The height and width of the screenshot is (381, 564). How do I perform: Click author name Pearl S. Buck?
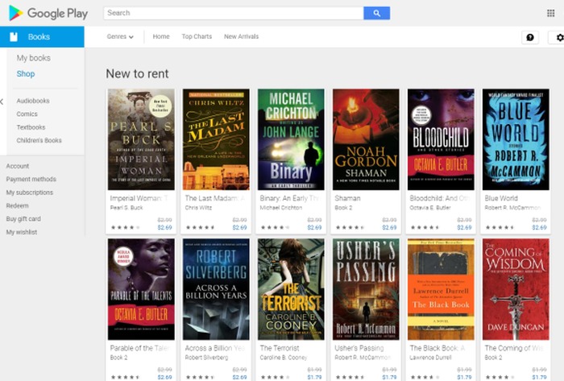click(x=126, y=208)
